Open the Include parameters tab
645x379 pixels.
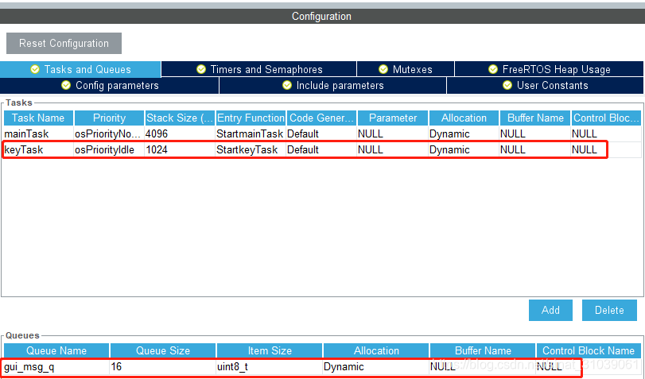click(x=332, y=86)
